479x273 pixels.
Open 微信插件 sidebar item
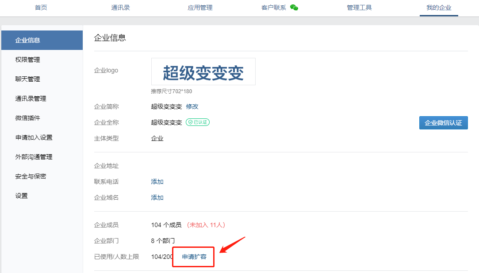28,118
